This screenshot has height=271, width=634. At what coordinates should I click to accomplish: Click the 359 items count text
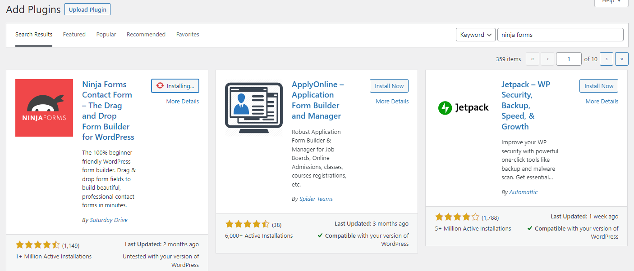pos(508,59)
